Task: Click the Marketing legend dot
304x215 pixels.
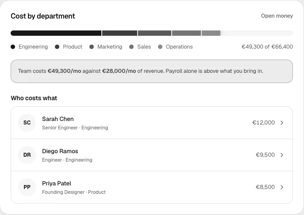Action: (x=92, y=47)
